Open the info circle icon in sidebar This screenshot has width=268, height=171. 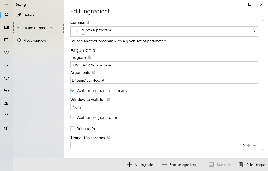pyautogui.click(x=7, y=128)
